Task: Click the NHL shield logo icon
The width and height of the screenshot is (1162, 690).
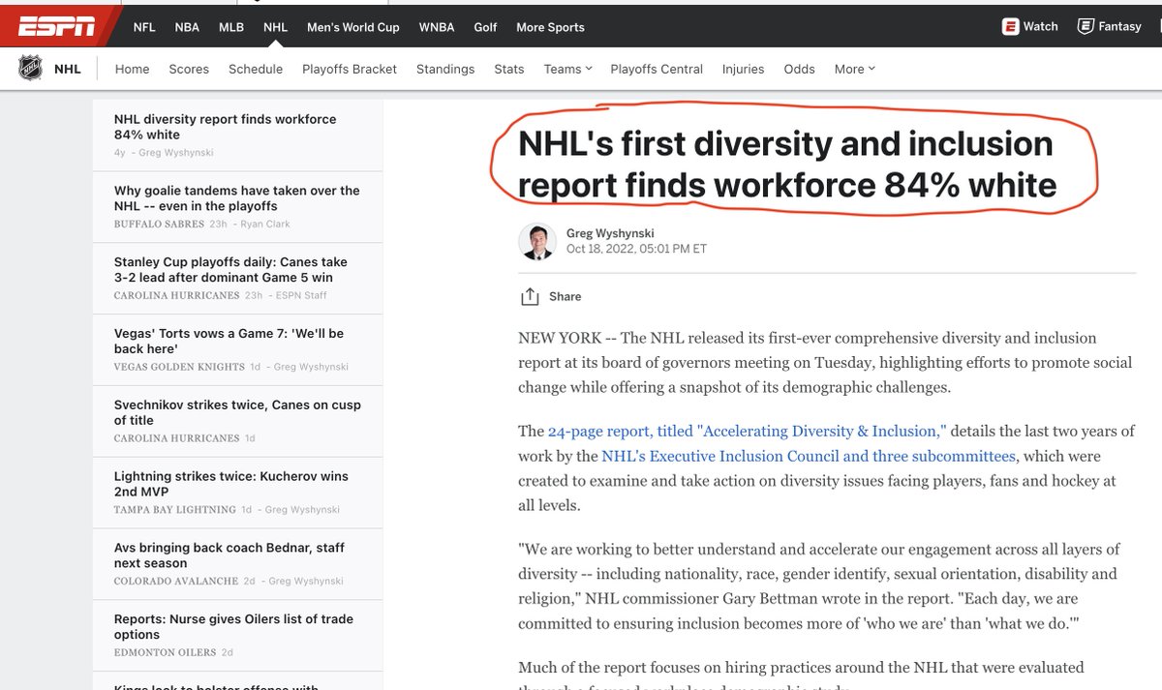Action: [31, 69]
